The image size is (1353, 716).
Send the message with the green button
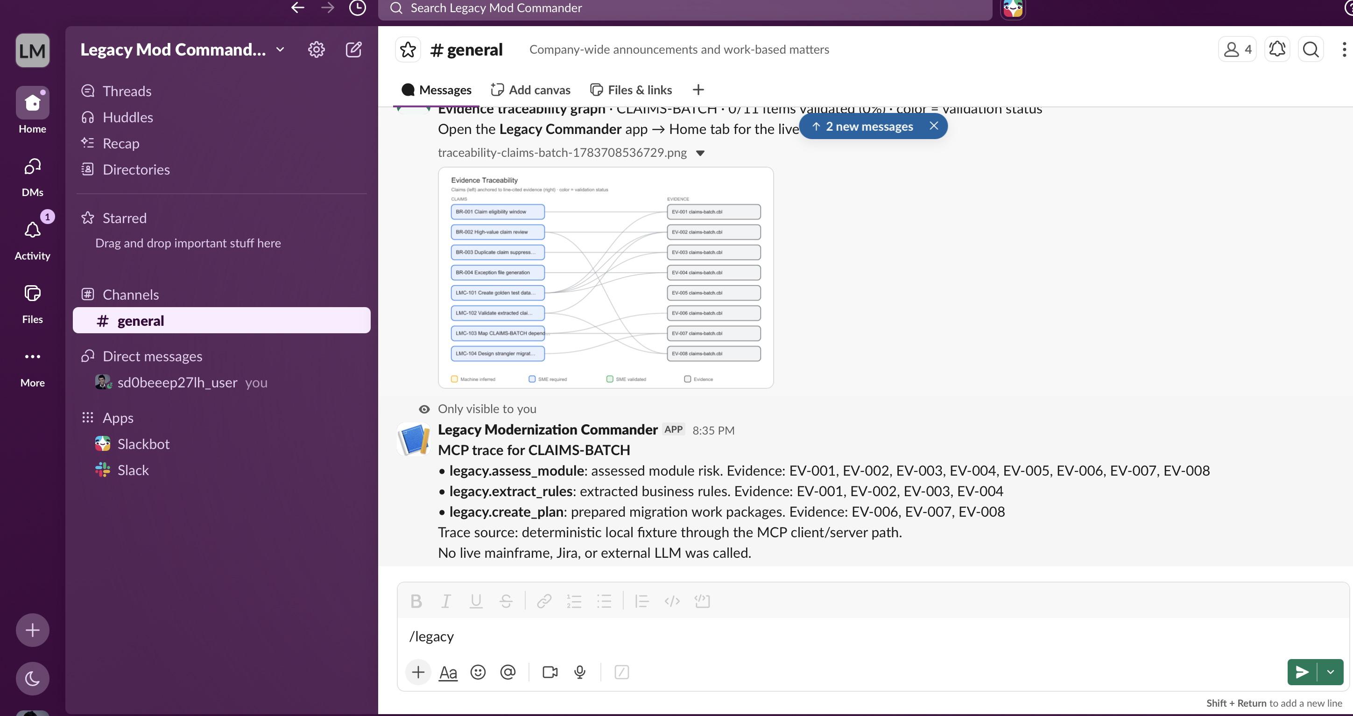pyautogui.click(x=1302, y=672)
